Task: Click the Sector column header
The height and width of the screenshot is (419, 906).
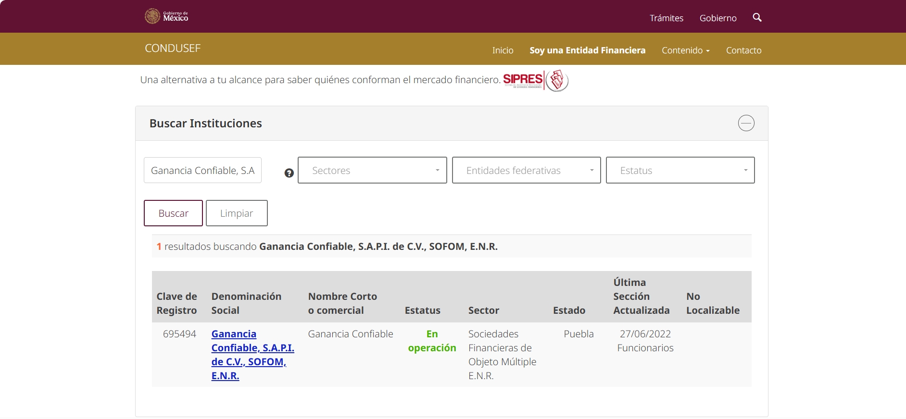Action: click(484, 310)
